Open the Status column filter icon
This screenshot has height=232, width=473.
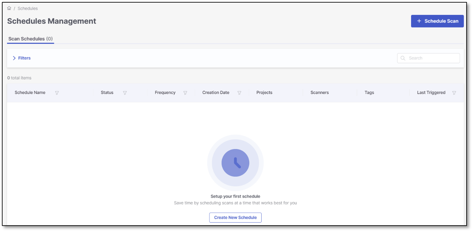click(125, 93)
